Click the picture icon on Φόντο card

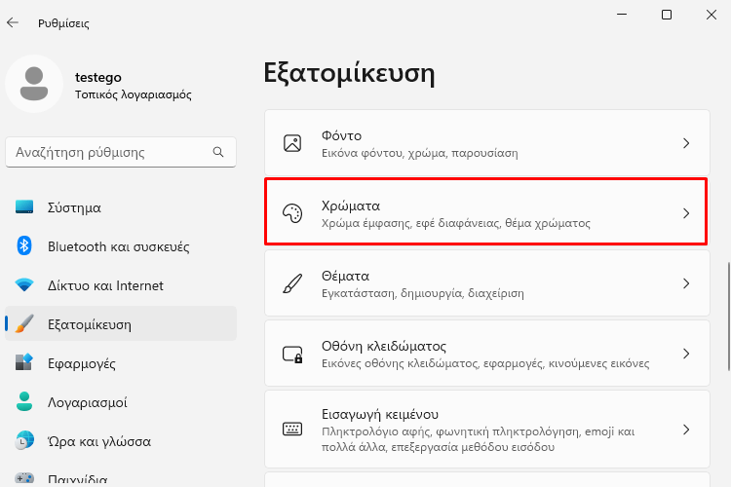coord(292,143)
